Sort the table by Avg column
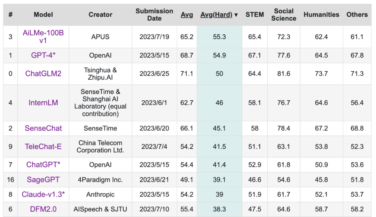The height and width of the screenshot is (217, 376). click(187, 15)
